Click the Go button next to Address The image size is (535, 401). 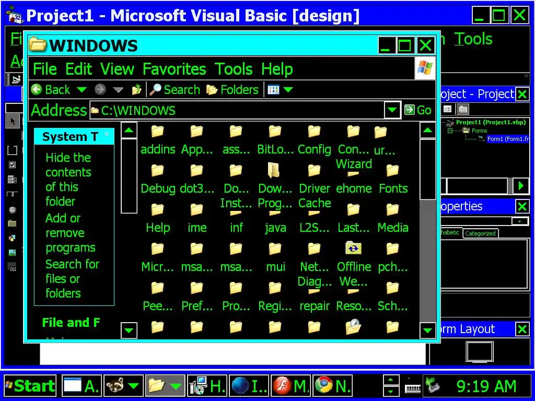(x=418, y=110)
